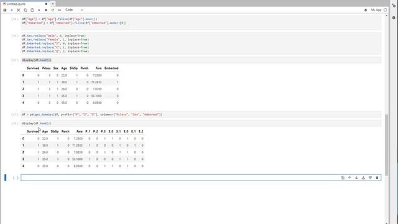The height and width of the screenshot is (224, 398).
Task: Click the S_0 column header in the second table
Action: [x=111, y=131]
